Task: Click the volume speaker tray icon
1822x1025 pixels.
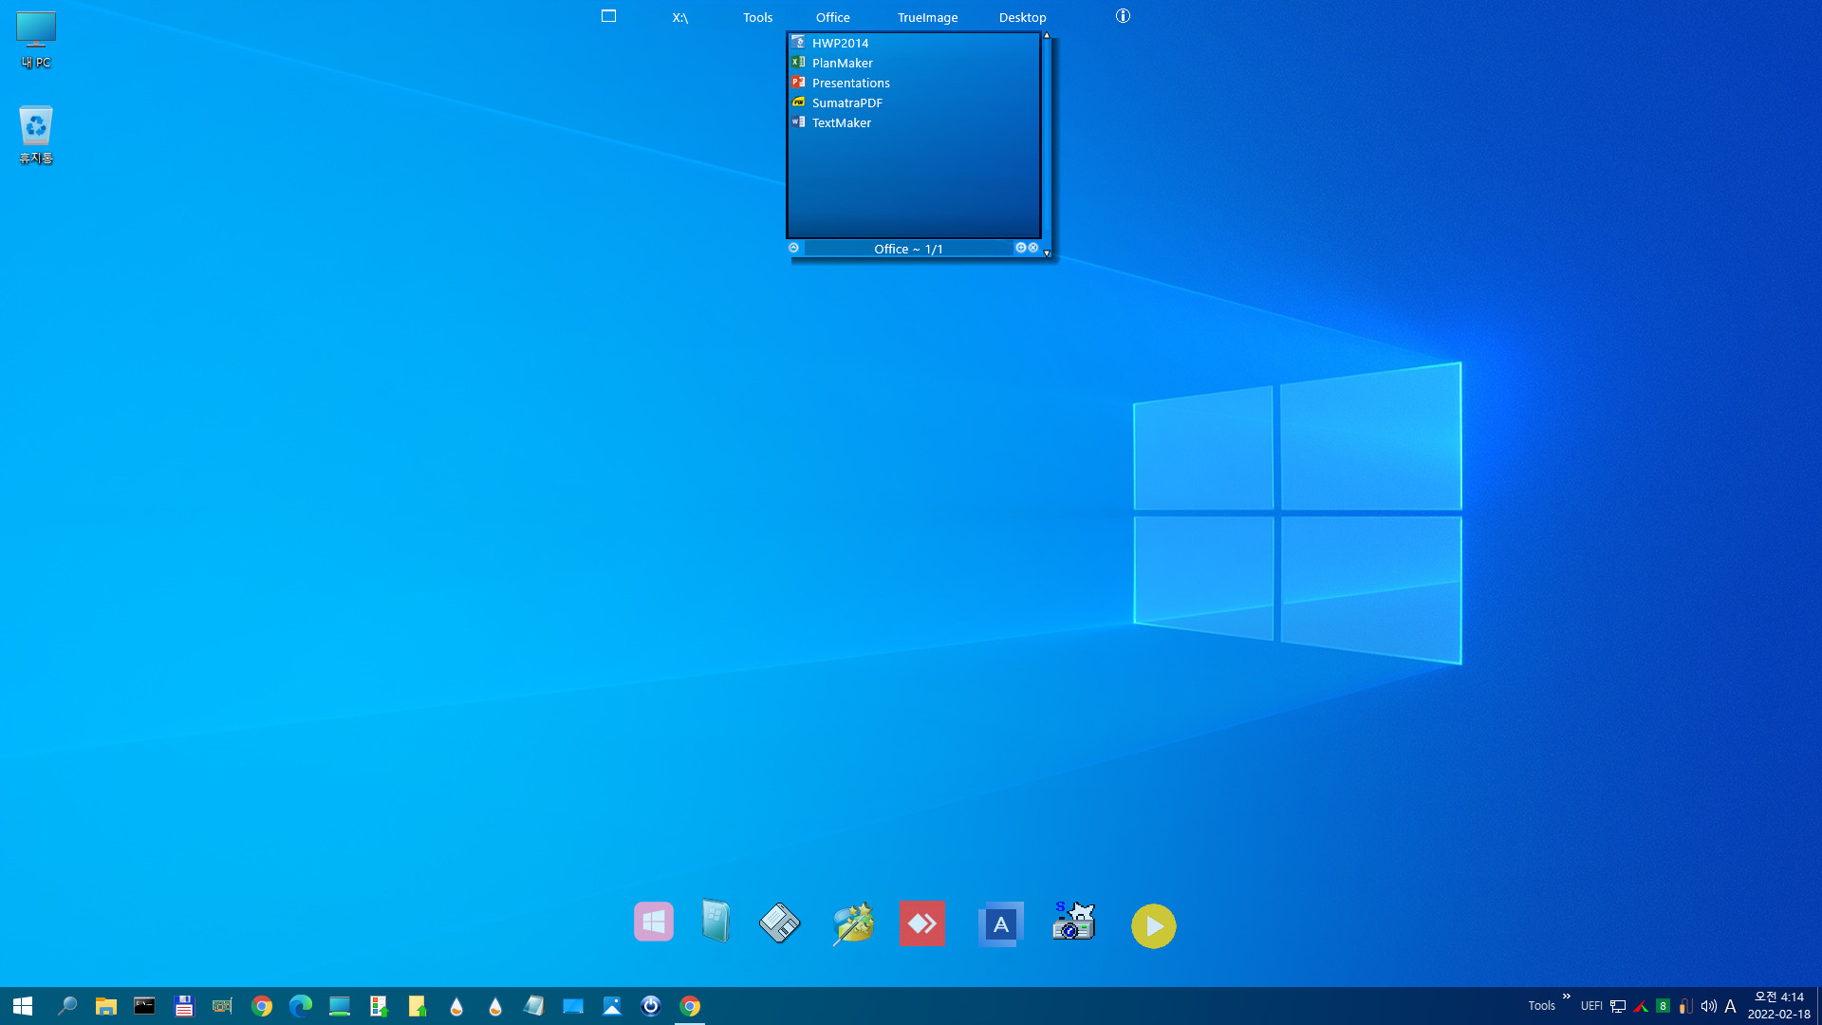Action: pyautogui.click(x=1708, y=1006)
